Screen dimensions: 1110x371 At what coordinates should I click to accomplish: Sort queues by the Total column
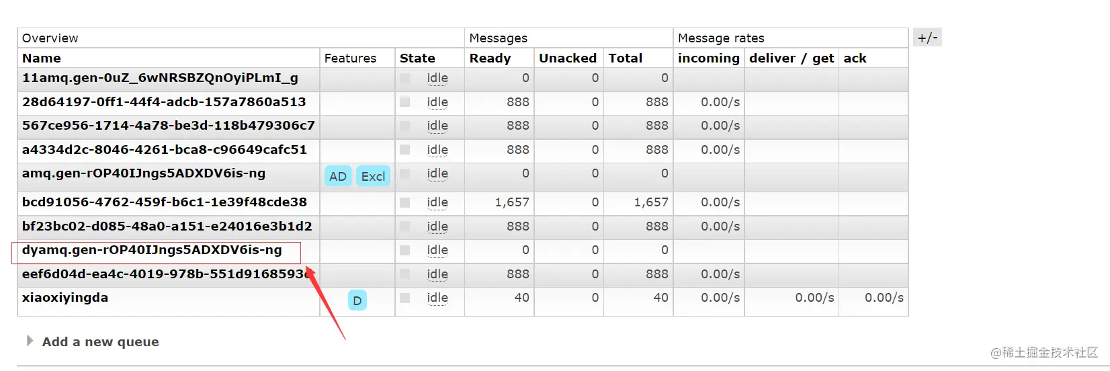pos(626,58)
